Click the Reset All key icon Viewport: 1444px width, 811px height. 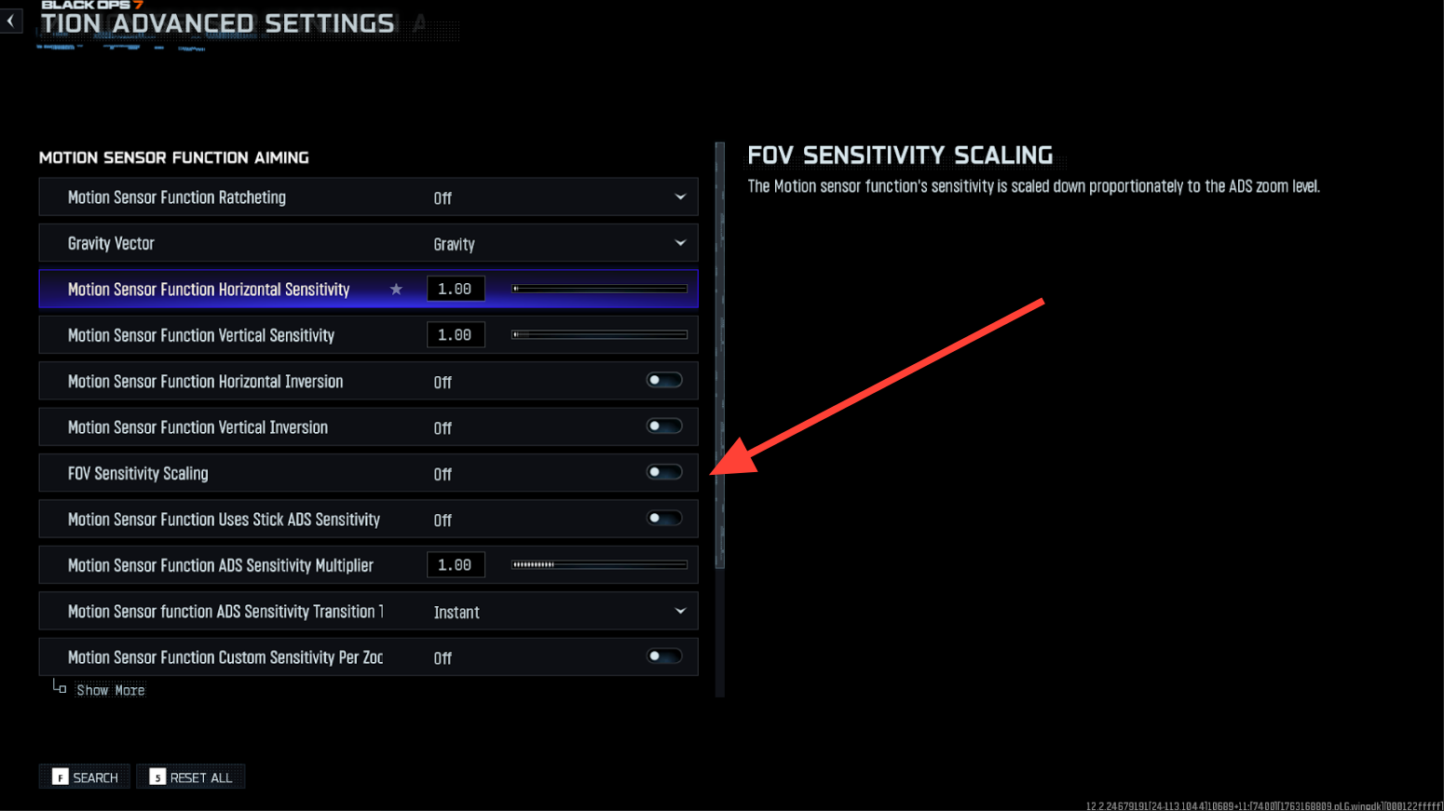coord(157,777)
